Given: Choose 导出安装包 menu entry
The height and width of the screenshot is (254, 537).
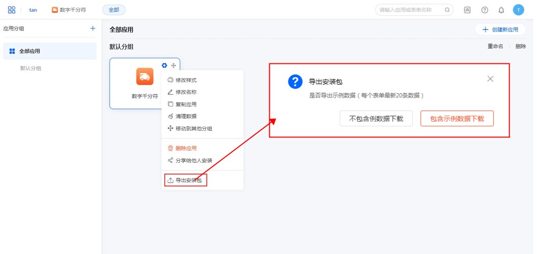Looking at the screenshot, I should pos(188,180).
